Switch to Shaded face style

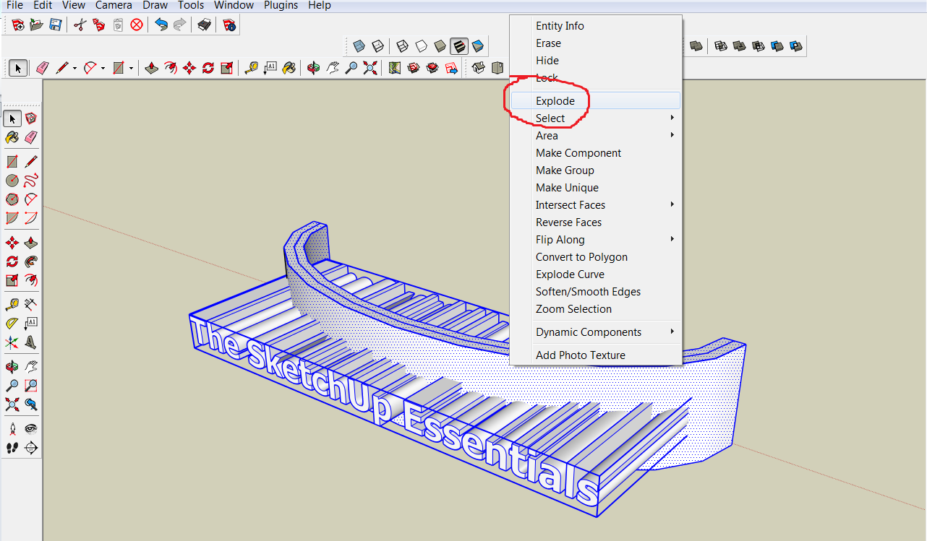point(440,46)
